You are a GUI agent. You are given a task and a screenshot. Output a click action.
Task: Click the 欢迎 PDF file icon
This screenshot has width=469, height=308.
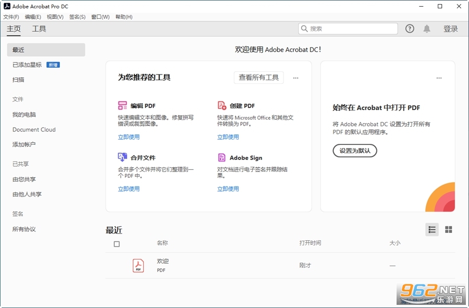pyautogui.click(x=138, y=265)
